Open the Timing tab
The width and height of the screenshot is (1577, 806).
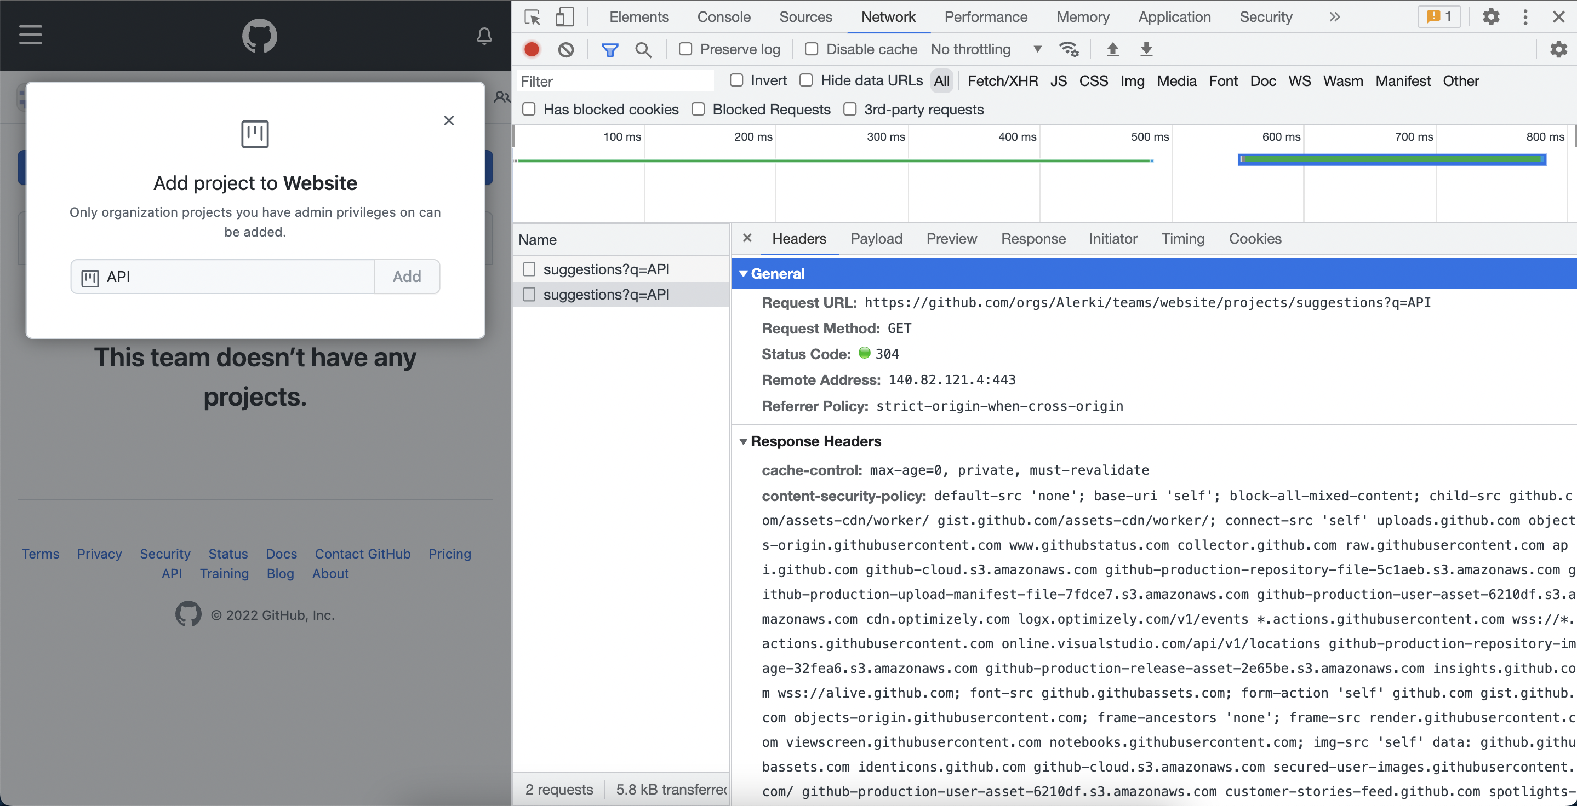click(1182, 239)
